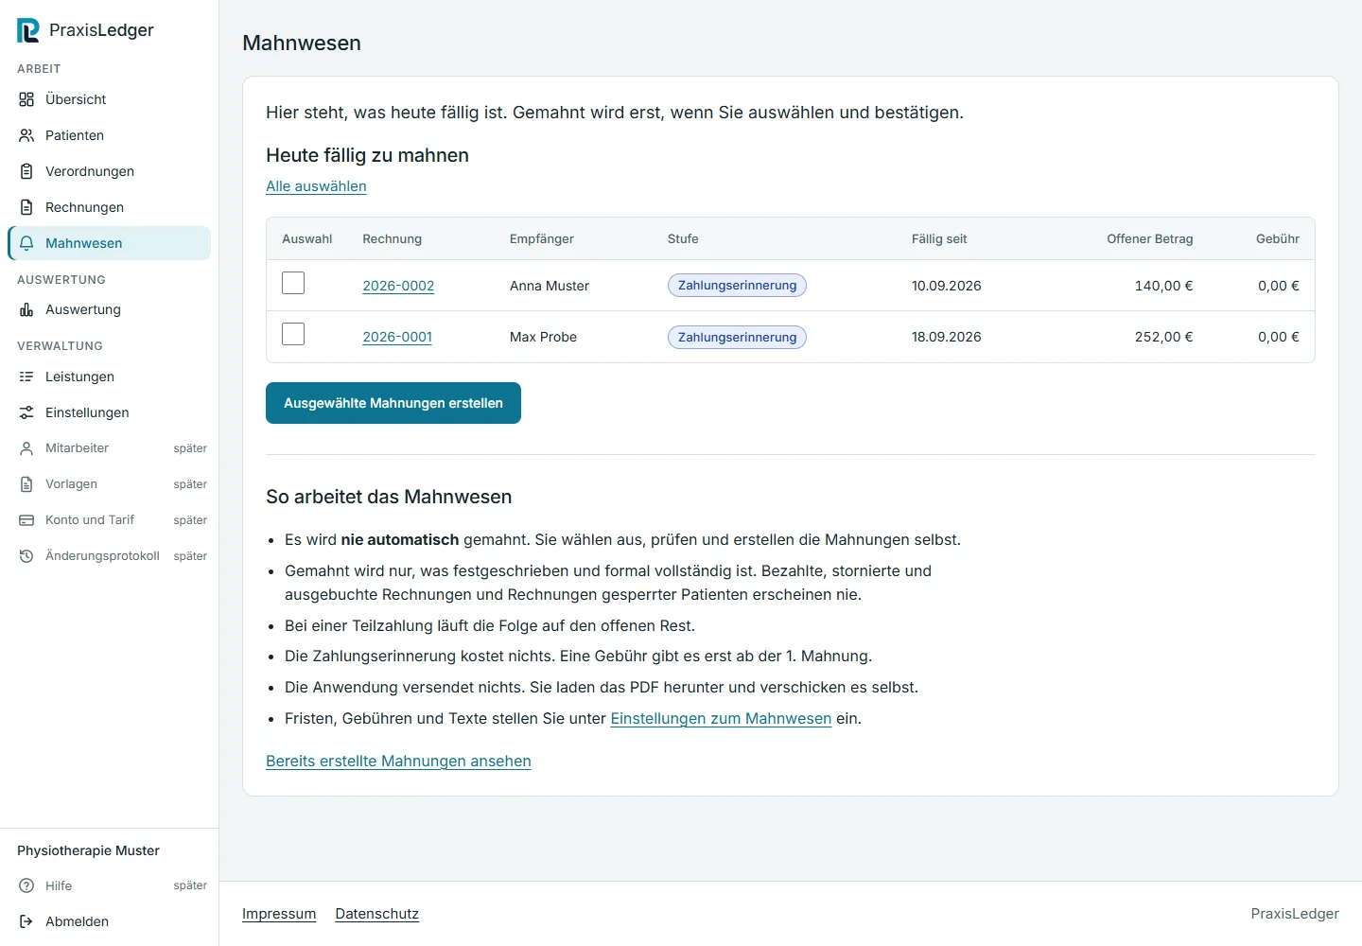Open the Patienten section
The height and width of the screenshot is (946, 1362).
pyautogui.click(x=109, y=135)
